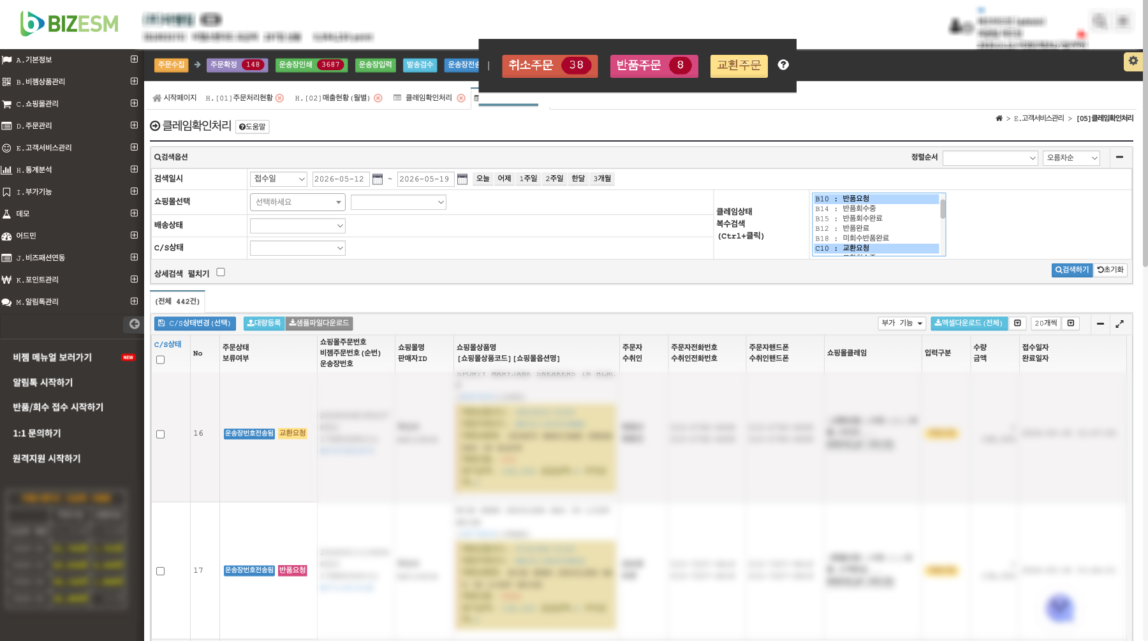This screenshot has width=1148, height=641.
Task: Open the settings gear at top right
Action: (1133, 61)
